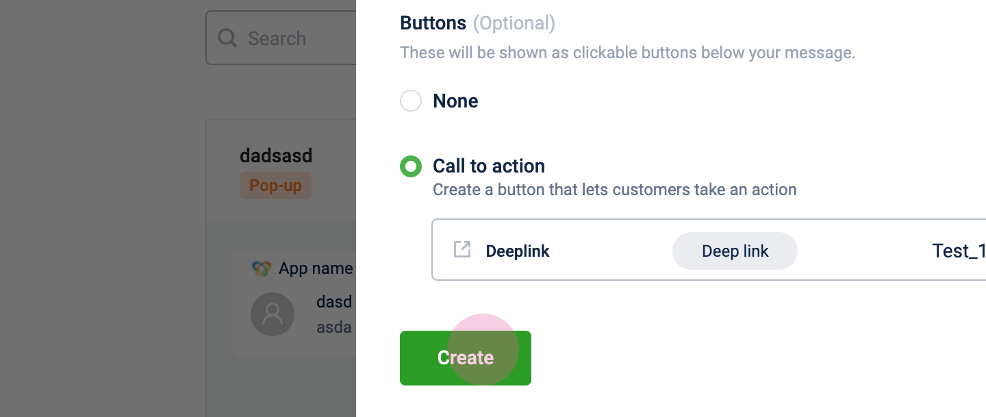986x417 pixels.
Task: Open the dadsasd message card title
Action: point(276,155)
